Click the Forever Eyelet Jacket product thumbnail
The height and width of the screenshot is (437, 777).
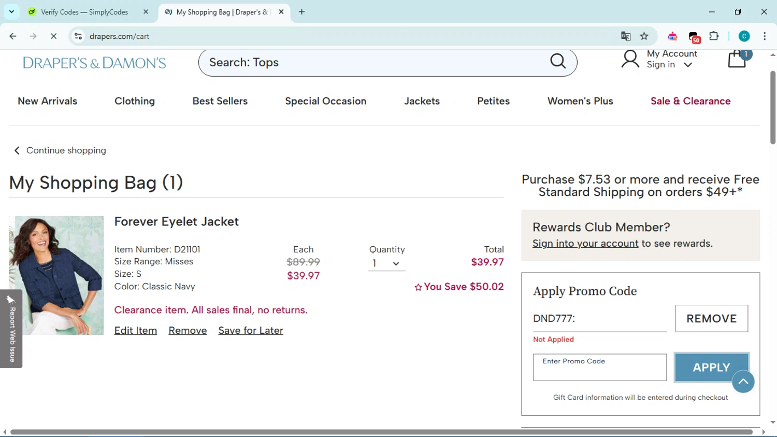tap(56, 275)
